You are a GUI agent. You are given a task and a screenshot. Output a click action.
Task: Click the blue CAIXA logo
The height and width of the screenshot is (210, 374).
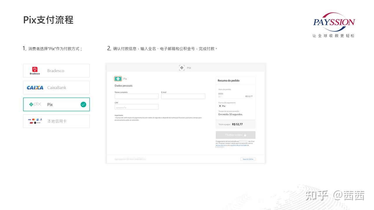(35, 87)
